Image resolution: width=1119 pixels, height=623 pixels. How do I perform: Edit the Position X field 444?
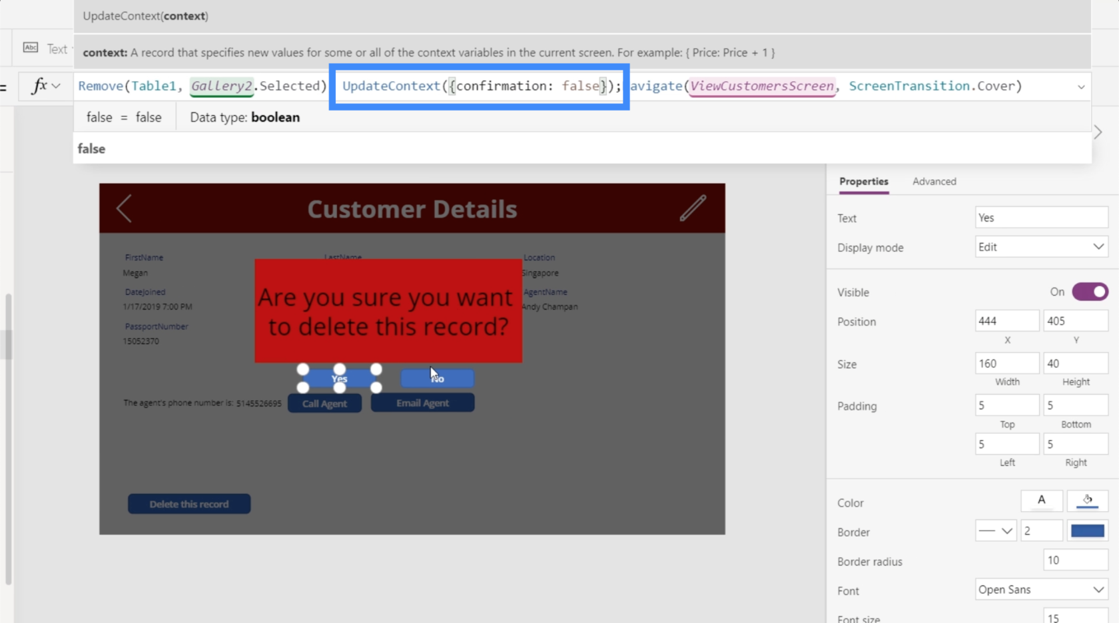point(1006,321)
